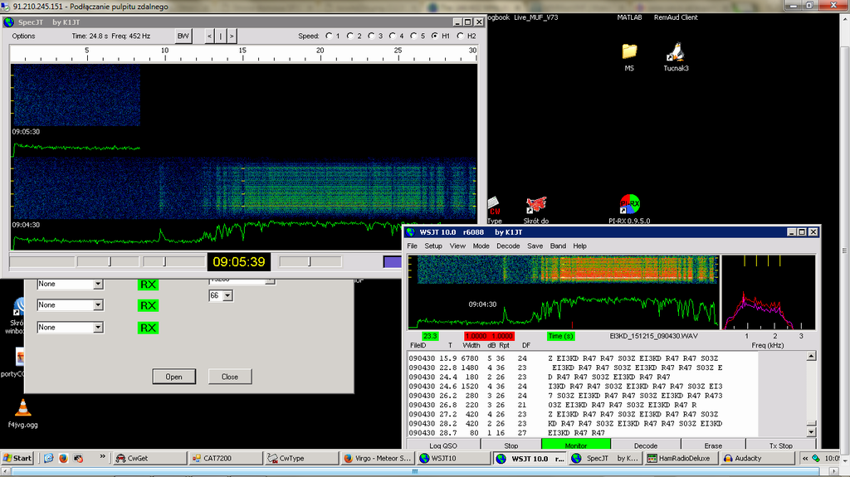Click the green Monitor button
The image size is (850, 477).
pos(576,445)
